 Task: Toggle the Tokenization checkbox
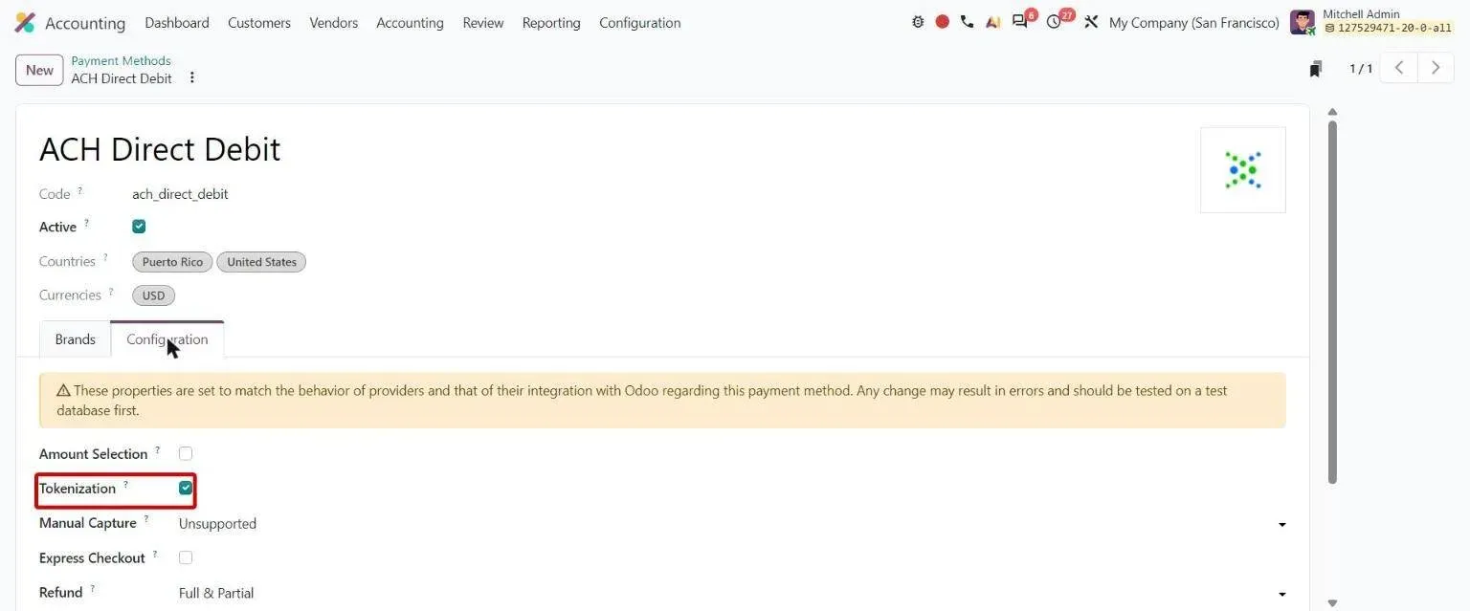tap(186, 488)
